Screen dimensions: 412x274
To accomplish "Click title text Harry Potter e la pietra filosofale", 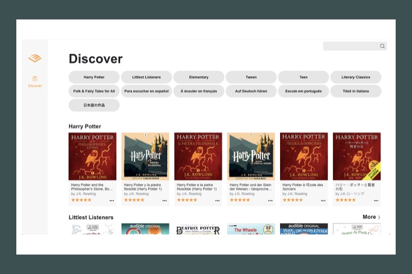I will (x=197, y=187).
